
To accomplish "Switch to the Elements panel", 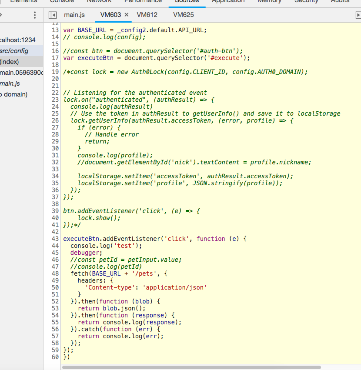I will pos(23,1).
